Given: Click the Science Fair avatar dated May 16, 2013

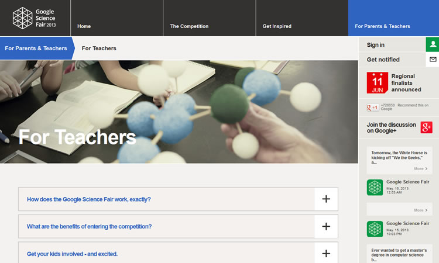Looking at the screenshot, I should (375, 187).
